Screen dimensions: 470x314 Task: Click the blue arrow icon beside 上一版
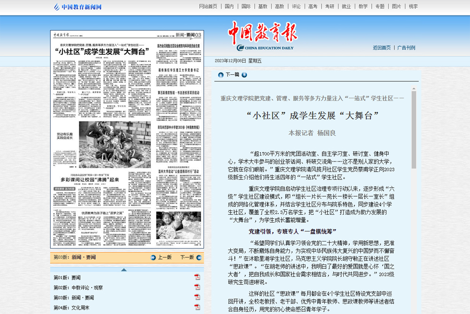[x=153, y=258]
